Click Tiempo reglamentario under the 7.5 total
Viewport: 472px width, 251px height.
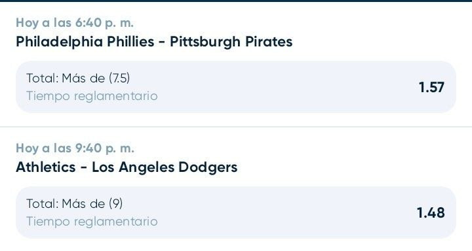click(92, 96)
